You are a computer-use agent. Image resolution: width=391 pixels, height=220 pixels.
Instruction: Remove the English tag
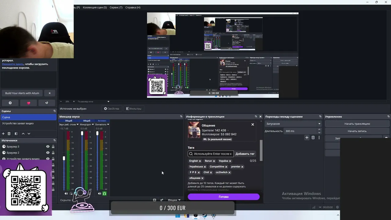[200, 161]
